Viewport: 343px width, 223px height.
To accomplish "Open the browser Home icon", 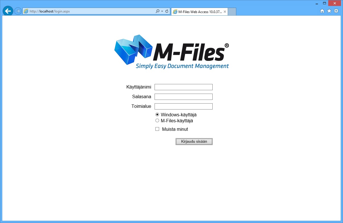I will 322,11.
